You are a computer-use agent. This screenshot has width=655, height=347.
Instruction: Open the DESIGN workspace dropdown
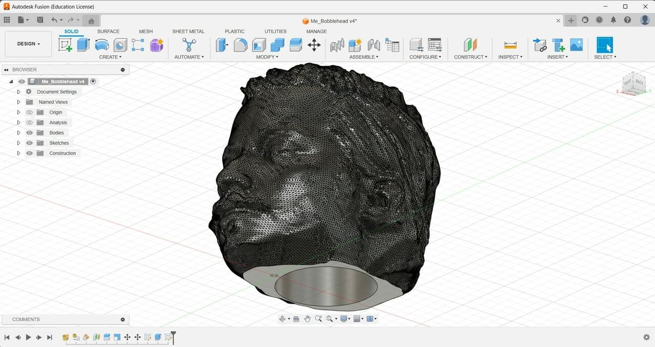point(28,44)
